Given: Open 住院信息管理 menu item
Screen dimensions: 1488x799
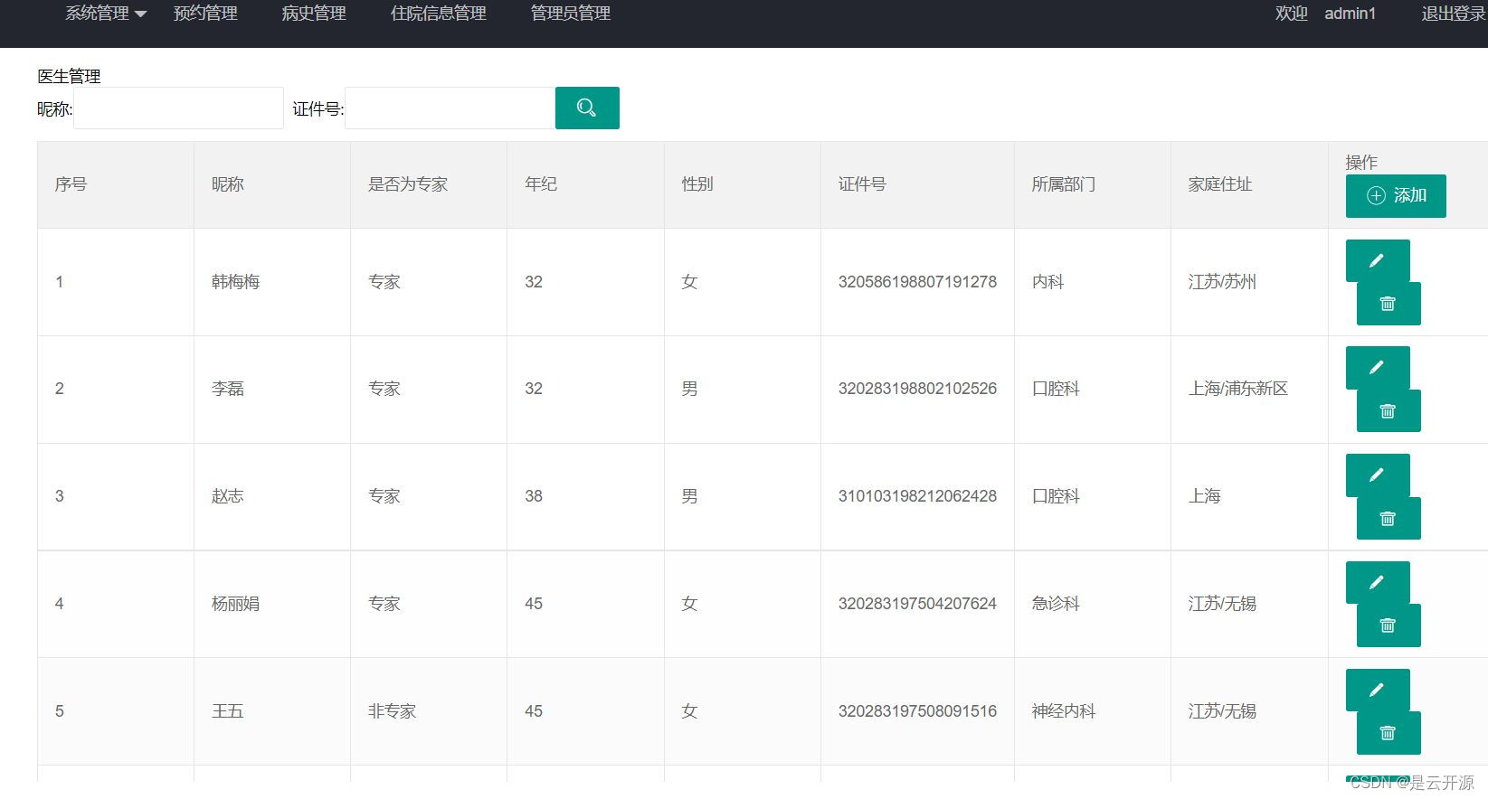Looking at the screenshot, I should (439, 14).
